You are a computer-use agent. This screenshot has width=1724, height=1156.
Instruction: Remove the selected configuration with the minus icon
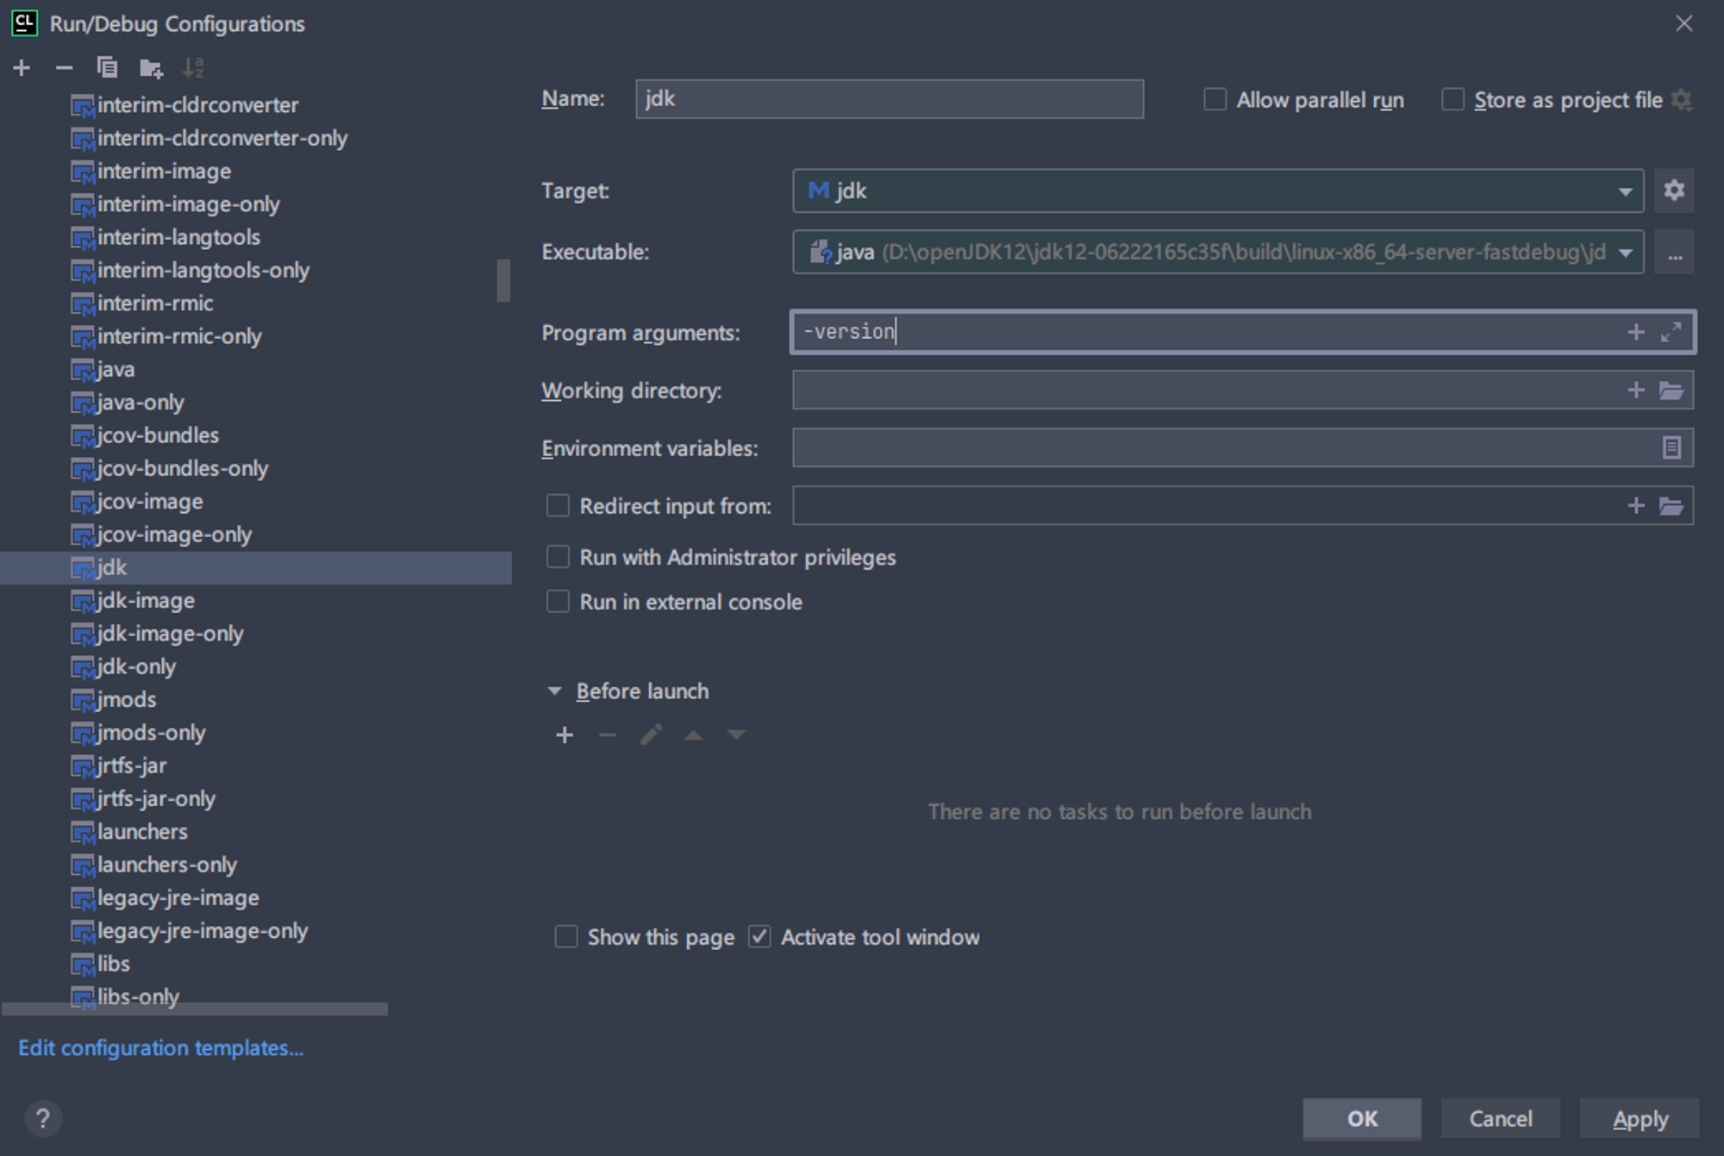(64, 67)
